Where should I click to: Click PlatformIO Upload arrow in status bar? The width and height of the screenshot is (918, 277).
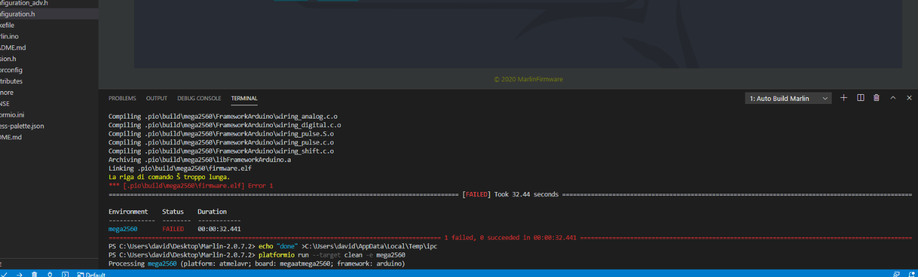click(20, 275)
